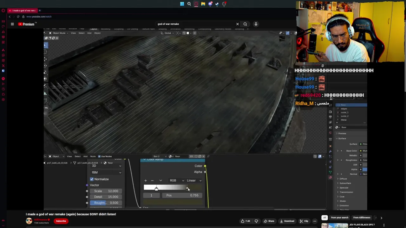Open the Linear interpolation dropdown
The width and height of the screenshot is (406, 228).
tap(194, 180)
